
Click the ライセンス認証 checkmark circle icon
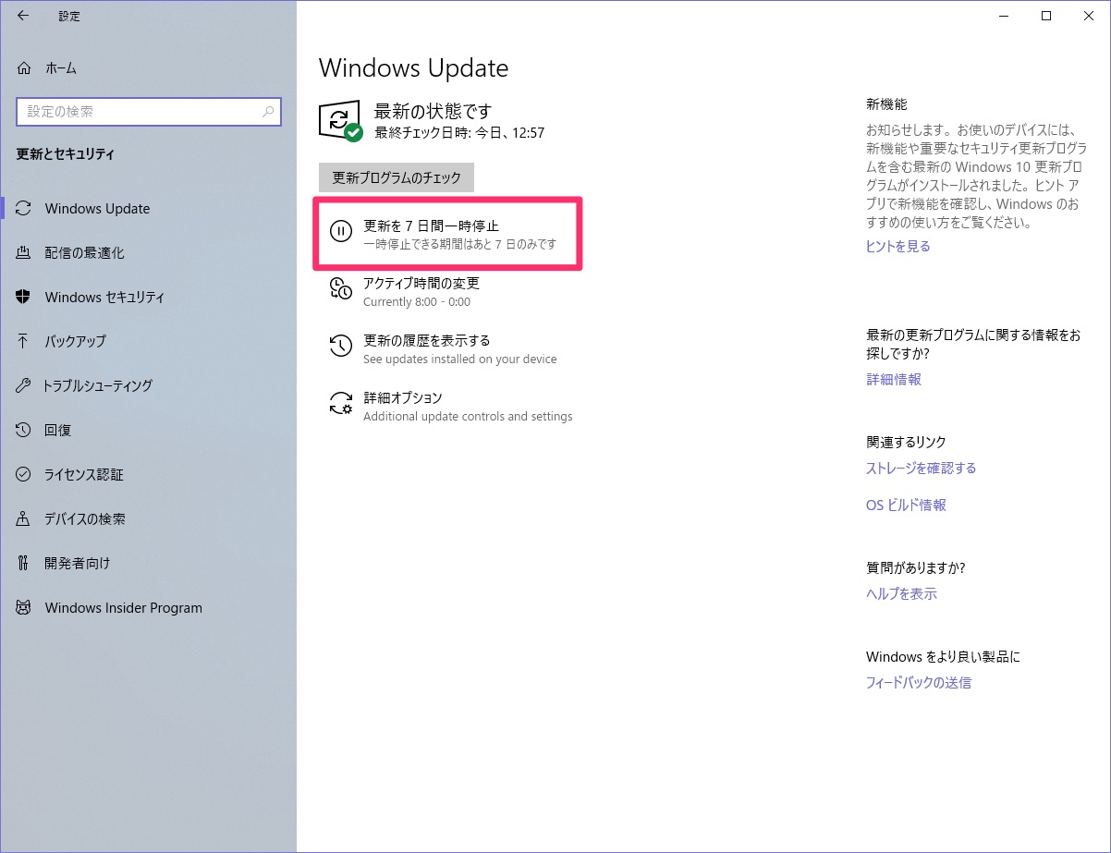coord(24,474)
